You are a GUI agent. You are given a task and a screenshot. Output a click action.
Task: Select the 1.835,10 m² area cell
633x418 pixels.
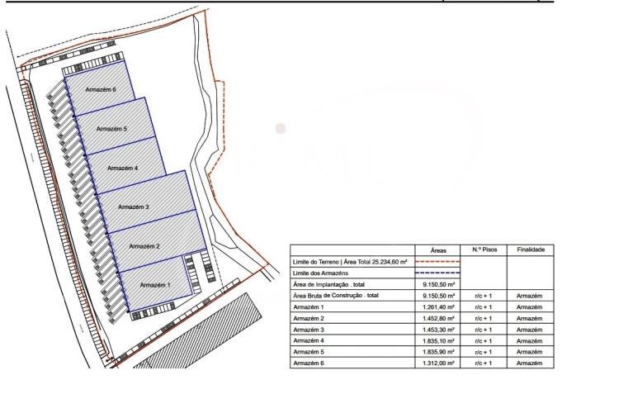coord(438,340)
